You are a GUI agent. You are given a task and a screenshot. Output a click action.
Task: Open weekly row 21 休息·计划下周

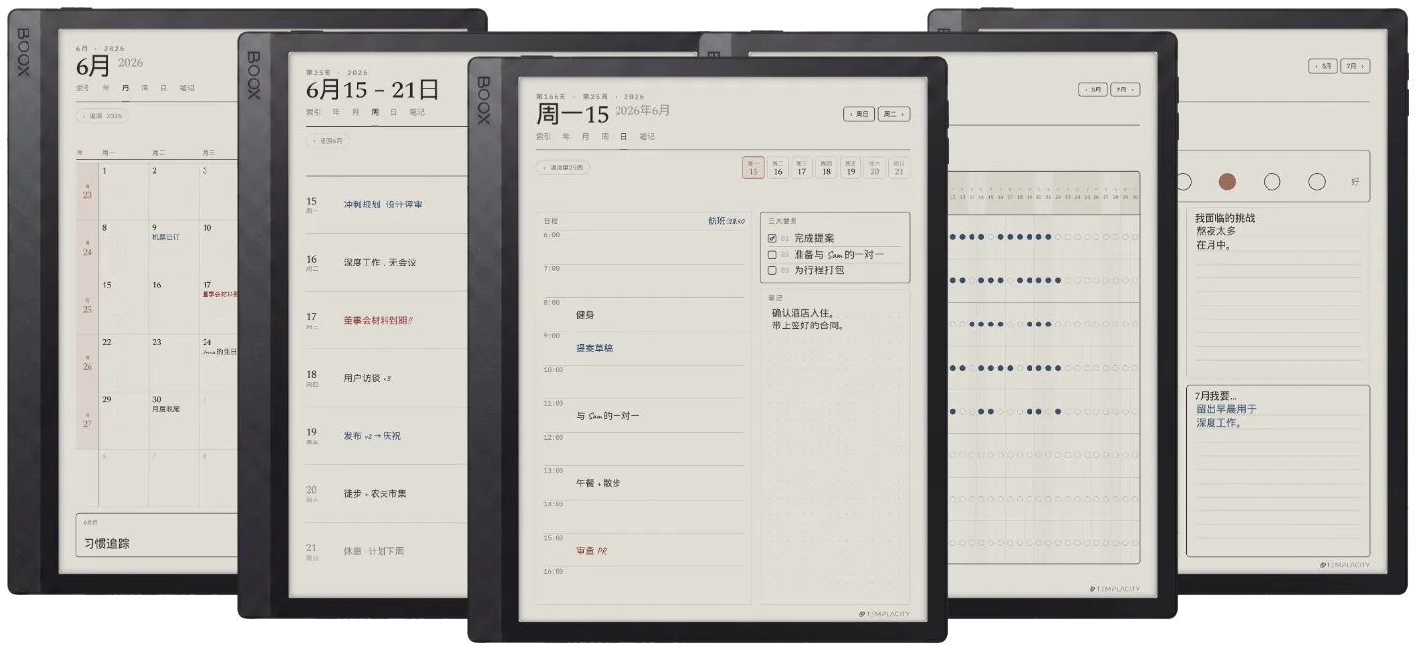click(384, 550)
